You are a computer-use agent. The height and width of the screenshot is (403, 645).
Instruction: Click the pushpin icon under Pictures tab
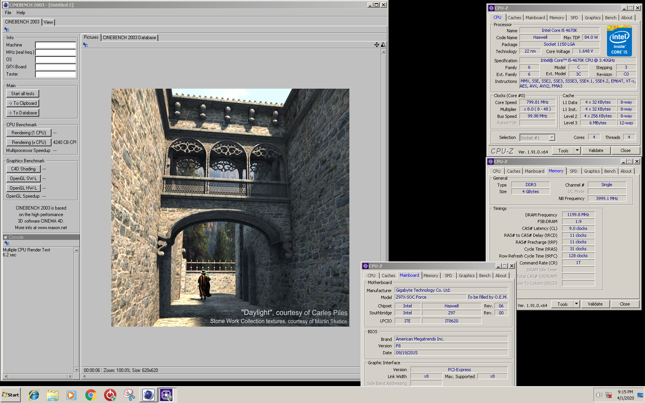[85, 45]
